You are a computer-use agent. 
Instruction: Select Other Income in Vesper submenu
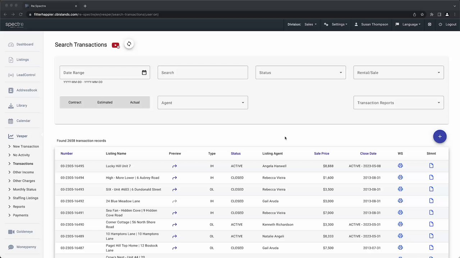pyautogui.click(x=23, y=172)
